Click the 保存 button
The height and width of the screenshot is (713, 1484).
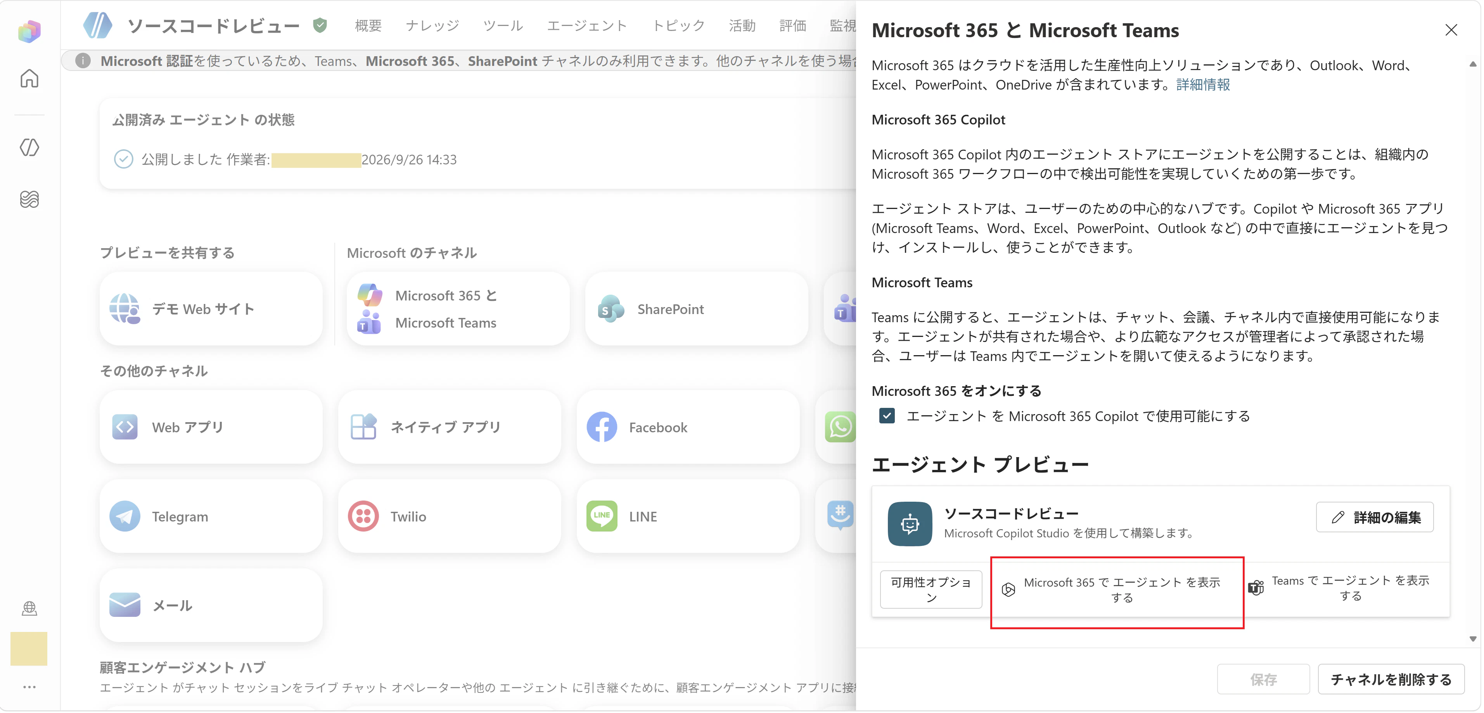click(x=1263, y=680)
